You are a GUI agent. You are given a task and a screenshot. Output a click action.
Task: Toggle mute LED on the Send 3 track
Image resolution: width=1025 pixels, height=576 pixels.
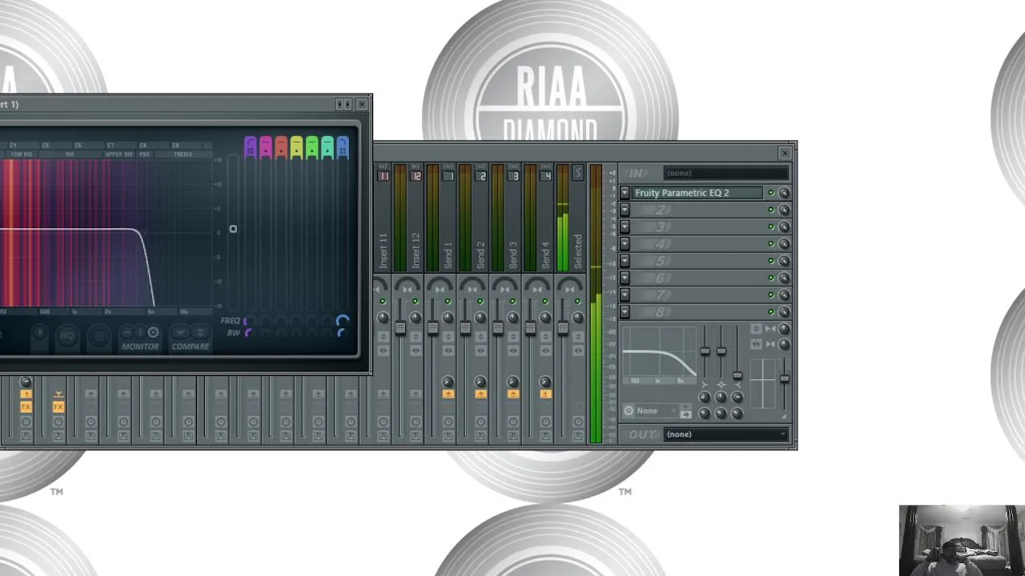coord(512,302)
